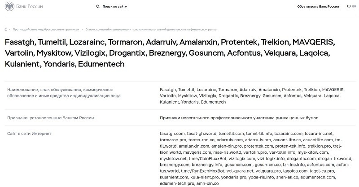Switch language to RU
Screen dimensions: 359x187
coord(349,6)
